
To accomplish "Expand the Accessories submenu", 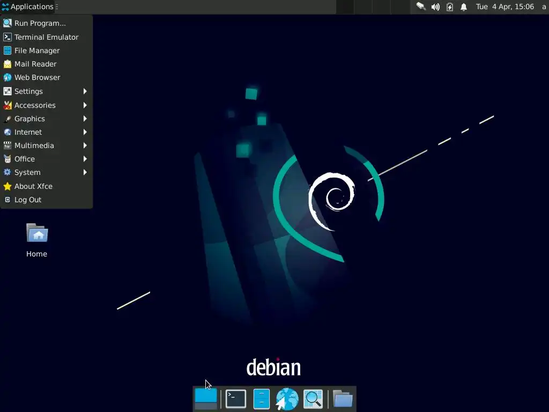I will (x=46, y=105).
